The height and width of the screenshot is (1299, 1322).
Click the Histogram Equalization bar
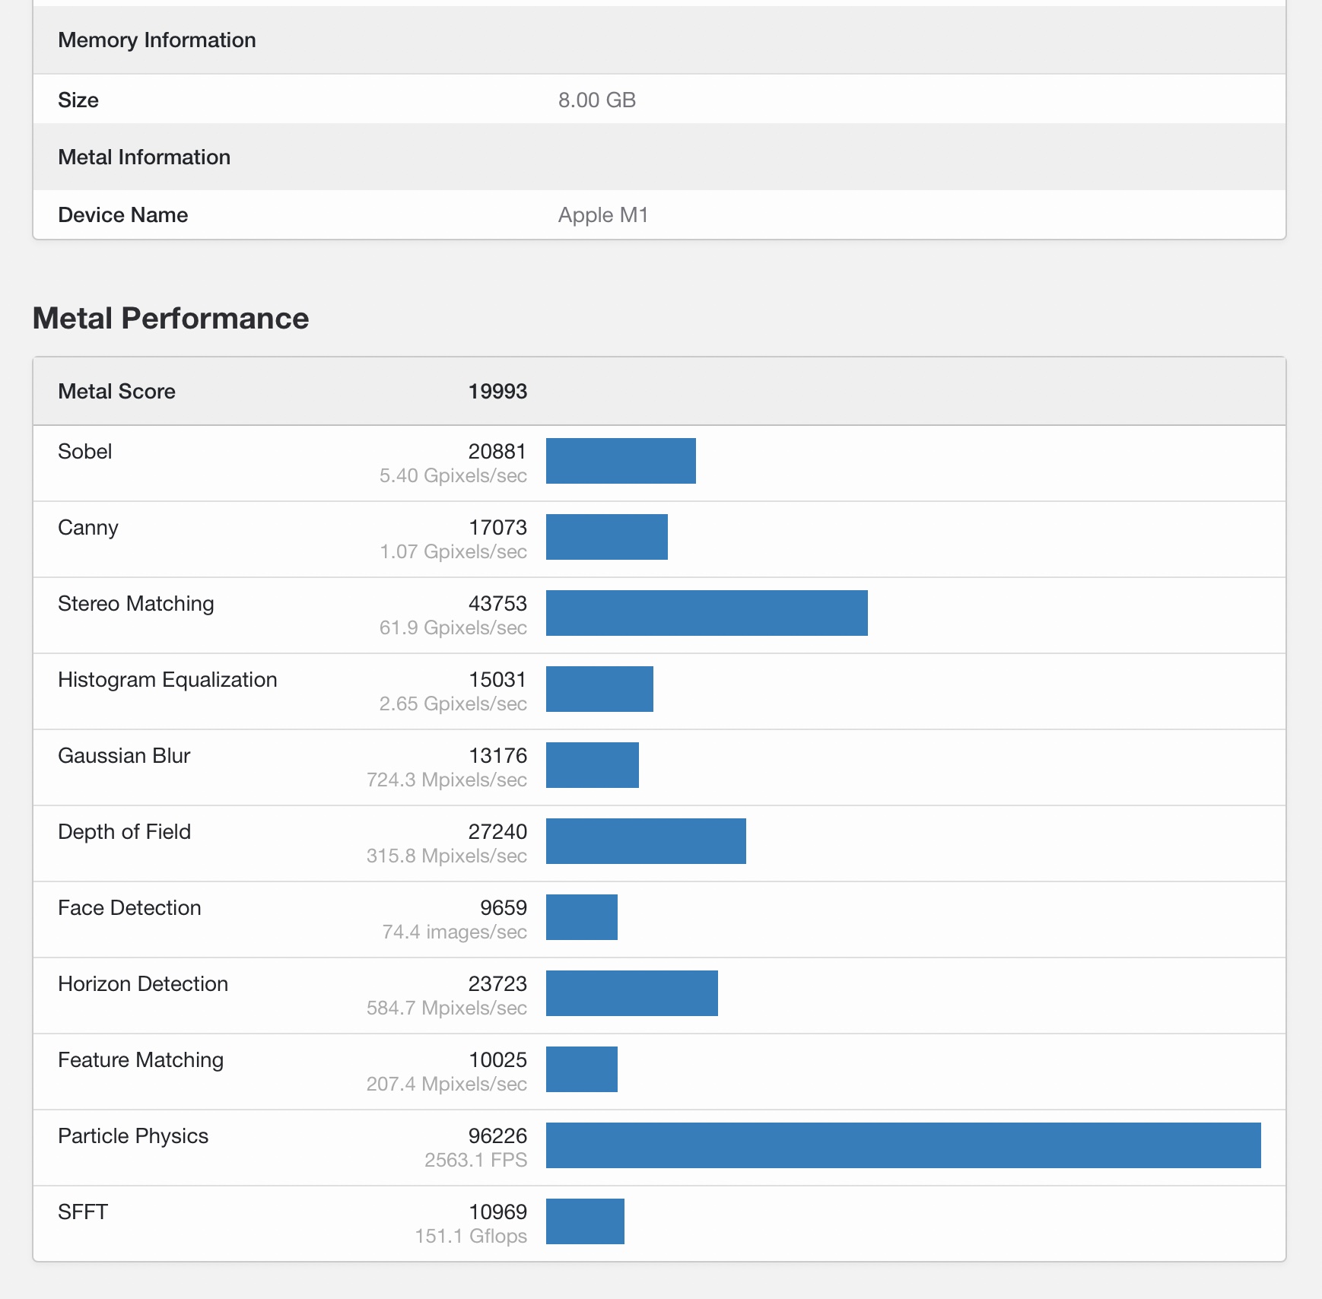click(x=599, y=689)
